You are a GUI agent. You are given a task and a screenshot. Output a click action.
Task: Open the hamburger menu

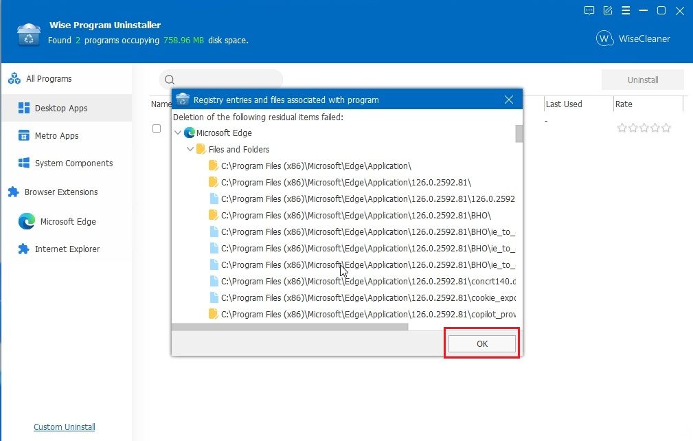626,10
